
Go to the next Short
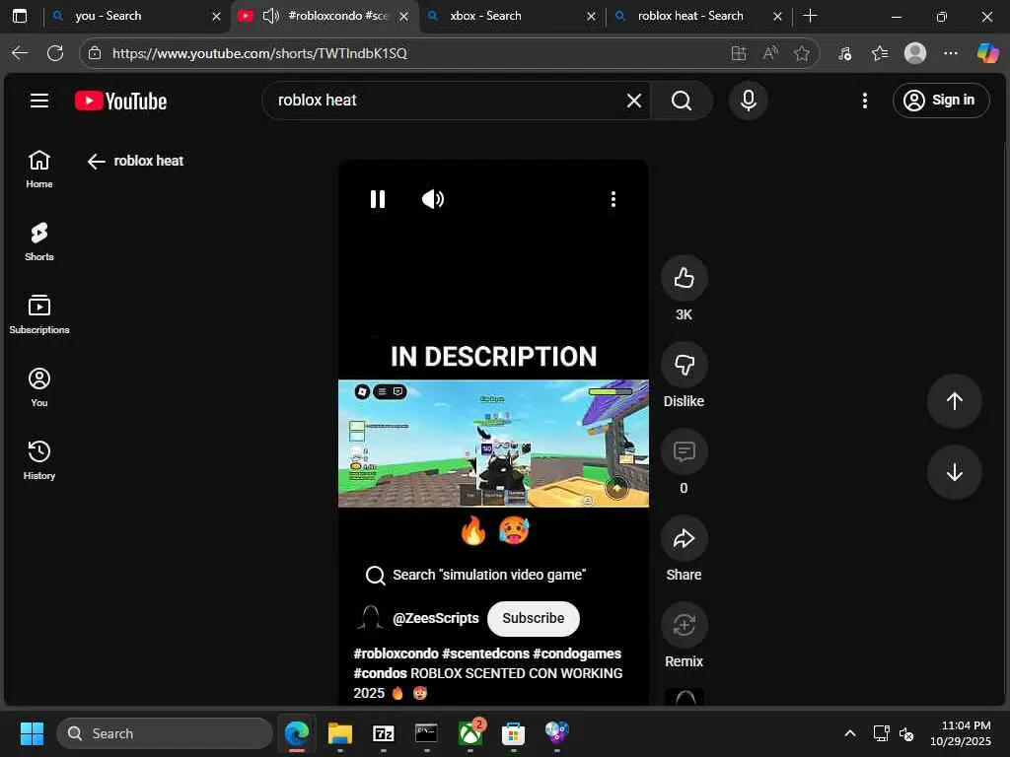[954, 472]
